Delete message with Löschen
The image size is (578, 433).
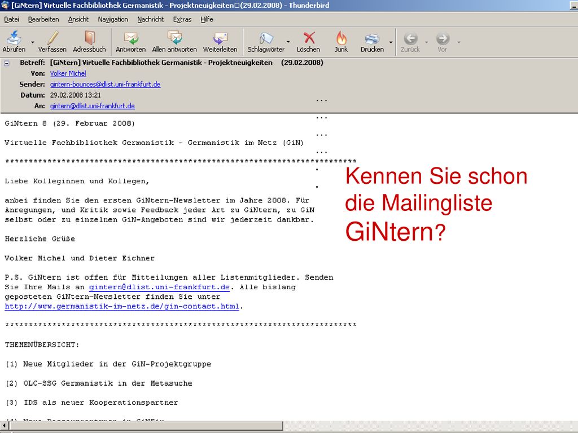click(x=309, y=42)
